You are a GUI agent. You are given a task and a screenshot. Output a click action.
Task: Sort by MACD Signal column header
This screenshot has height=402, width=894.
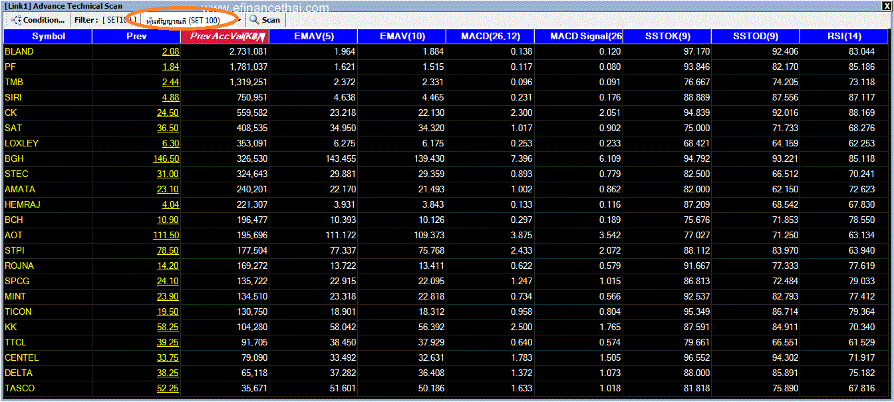coord(579,36)
